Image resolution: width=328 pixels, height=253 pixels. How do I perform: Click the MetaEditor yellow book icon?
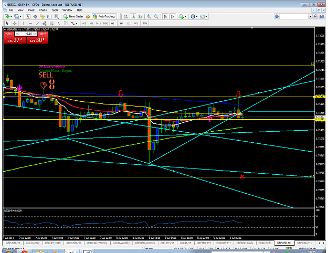point(88,16)
